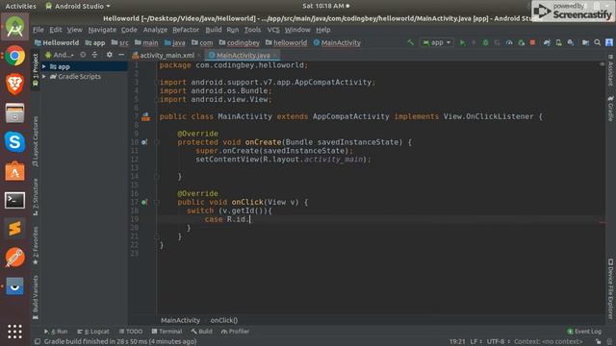Click the Context no context status entry

click(x=549, y=342)
